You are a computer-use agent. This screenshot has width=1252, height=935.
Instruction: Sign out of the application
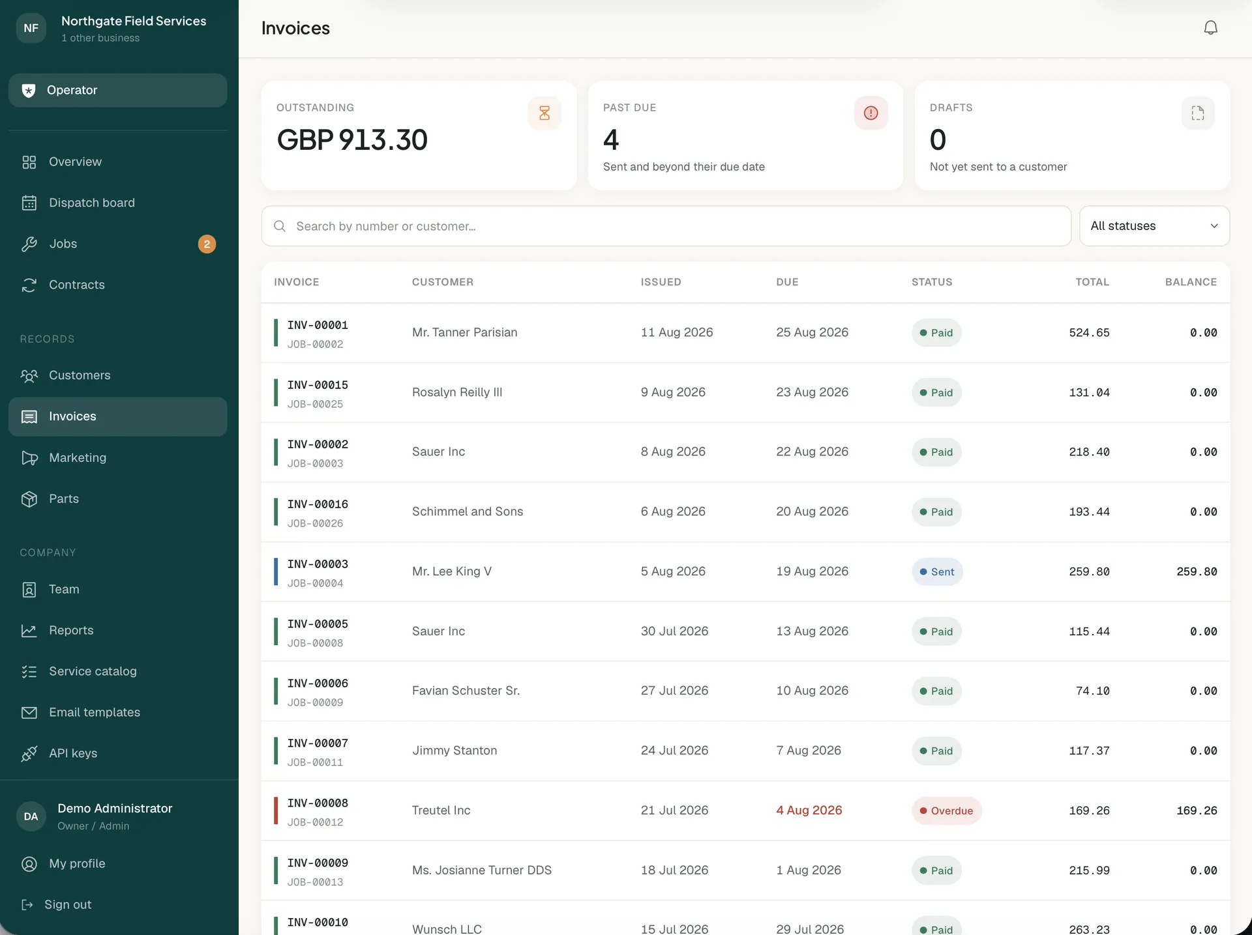pos(118,905)
